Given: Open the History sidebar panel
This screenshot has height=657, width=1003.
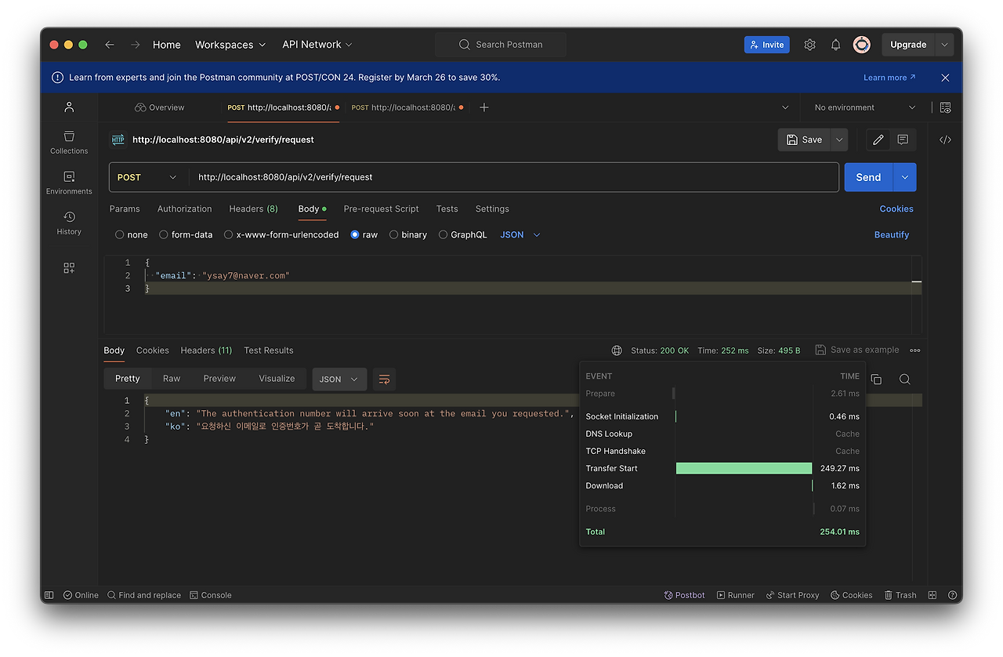Looking at the screenshot, I should [x=69, y=223].
